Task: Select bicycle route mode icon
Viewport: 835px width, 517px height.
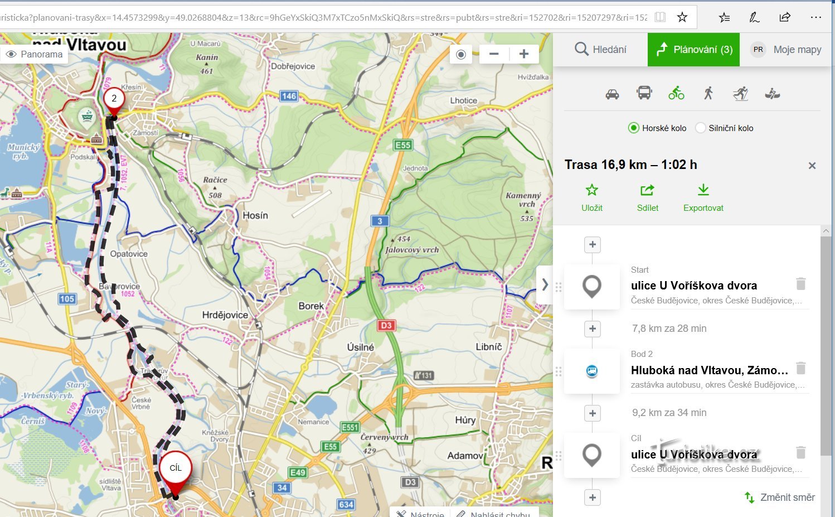Action: click(x=676, y=93)
